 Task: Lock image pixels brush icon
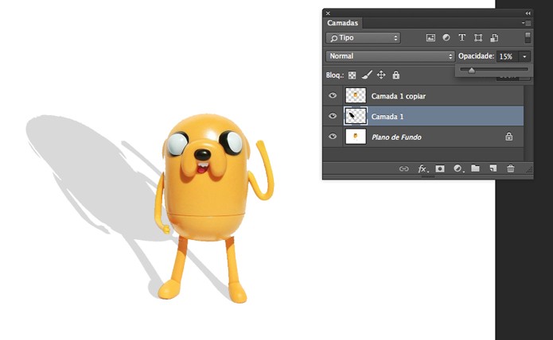click(367, 75)
